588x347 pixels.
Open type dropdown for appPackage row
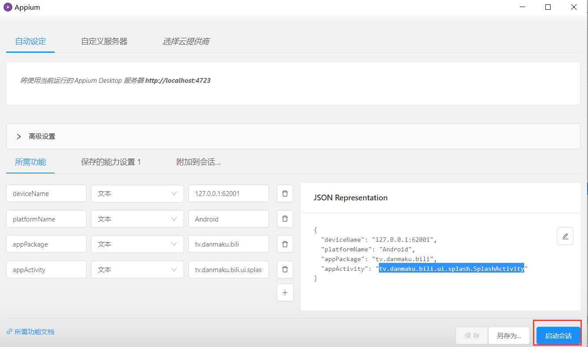(x=137, y=244)
